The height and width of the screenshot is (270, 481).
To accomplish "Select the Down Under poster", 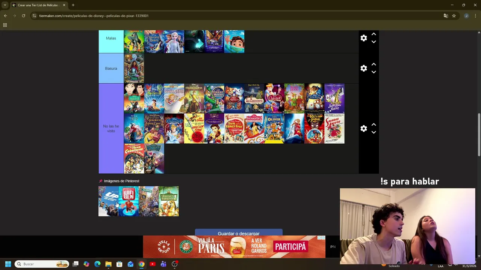I will tap(174, 98).
